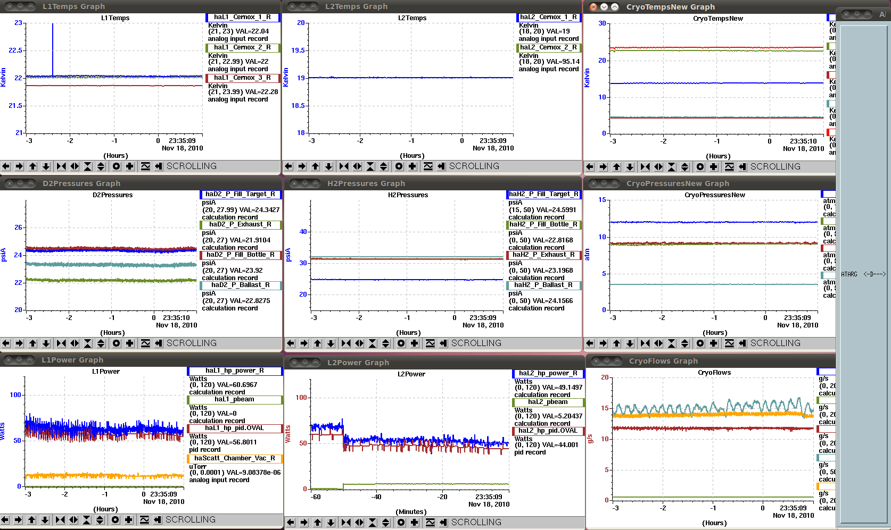
Task: Select haD2_P_Fill_Bottle_R legend entry
Action: pyautogui.click(x=241, y=255)
